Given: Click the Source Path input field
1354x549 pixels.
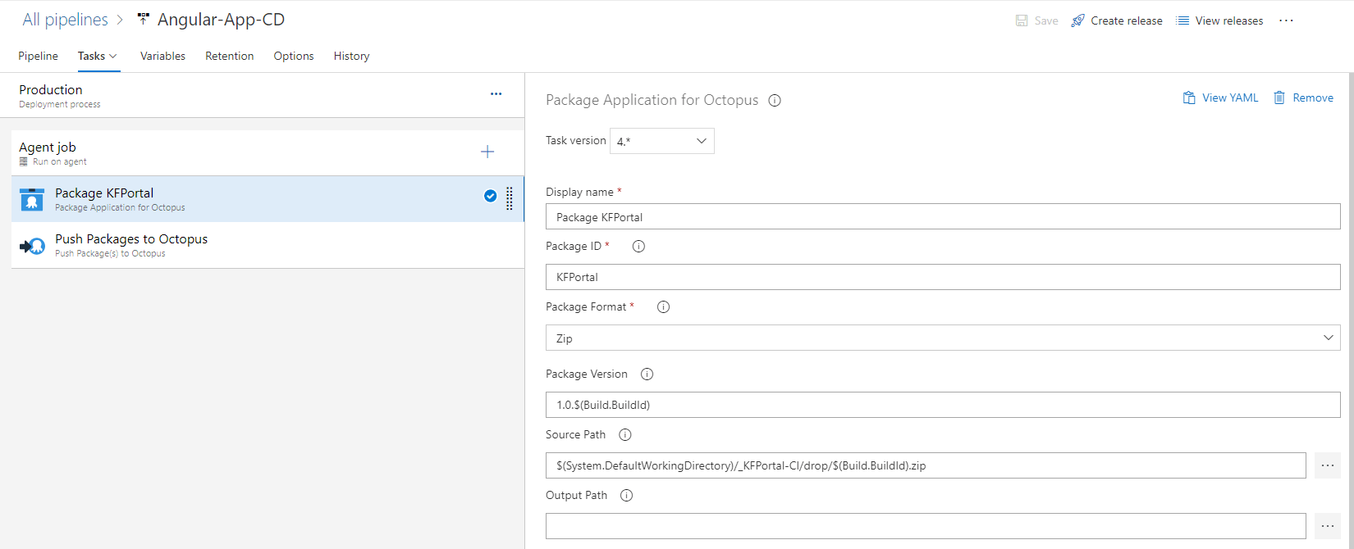Looking at the screenshot, I should [926, 465].
